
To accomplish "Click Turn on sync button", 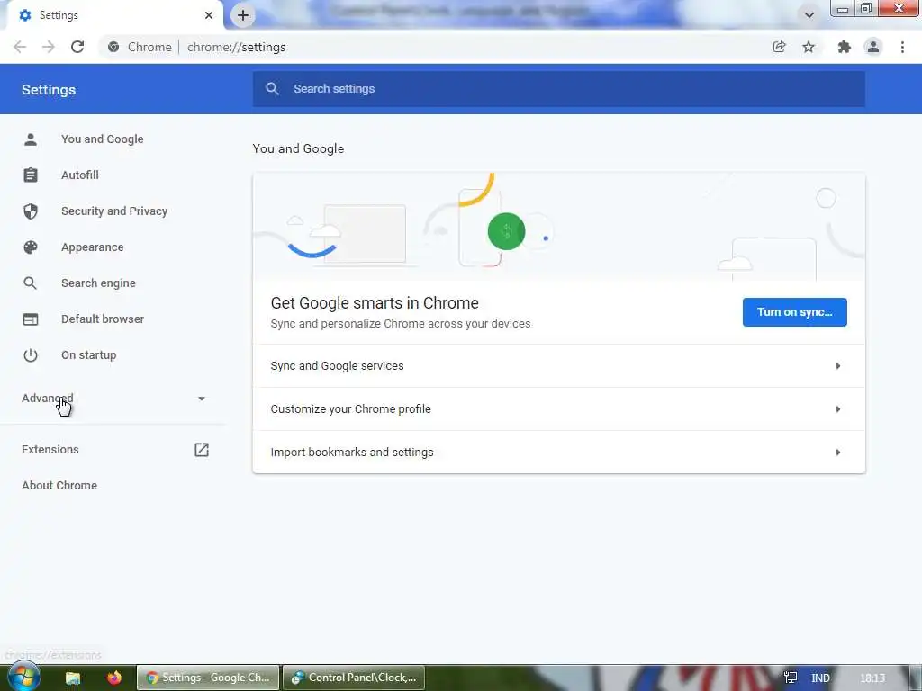I will [794, 312].
